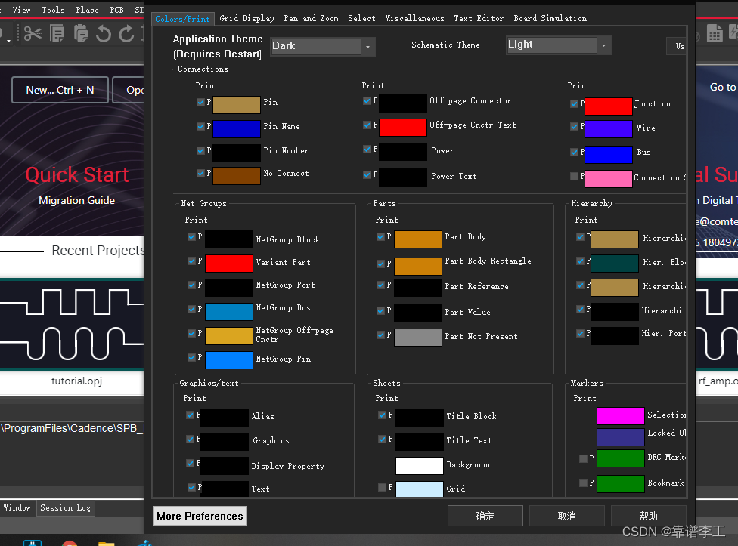Click the Redo arrow icon
This screenshot has height=546, width=738.
click(x=126, y=34)
